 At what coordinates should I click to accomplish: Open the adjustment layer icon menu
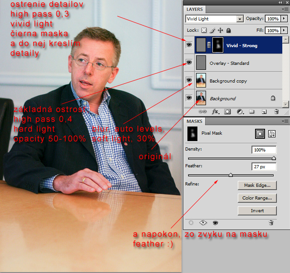[x=239, y=111]
